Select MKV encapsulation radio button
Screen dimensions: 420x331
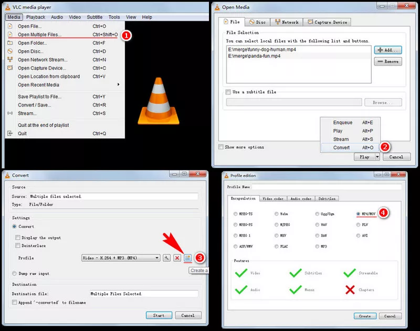point(277,236)
